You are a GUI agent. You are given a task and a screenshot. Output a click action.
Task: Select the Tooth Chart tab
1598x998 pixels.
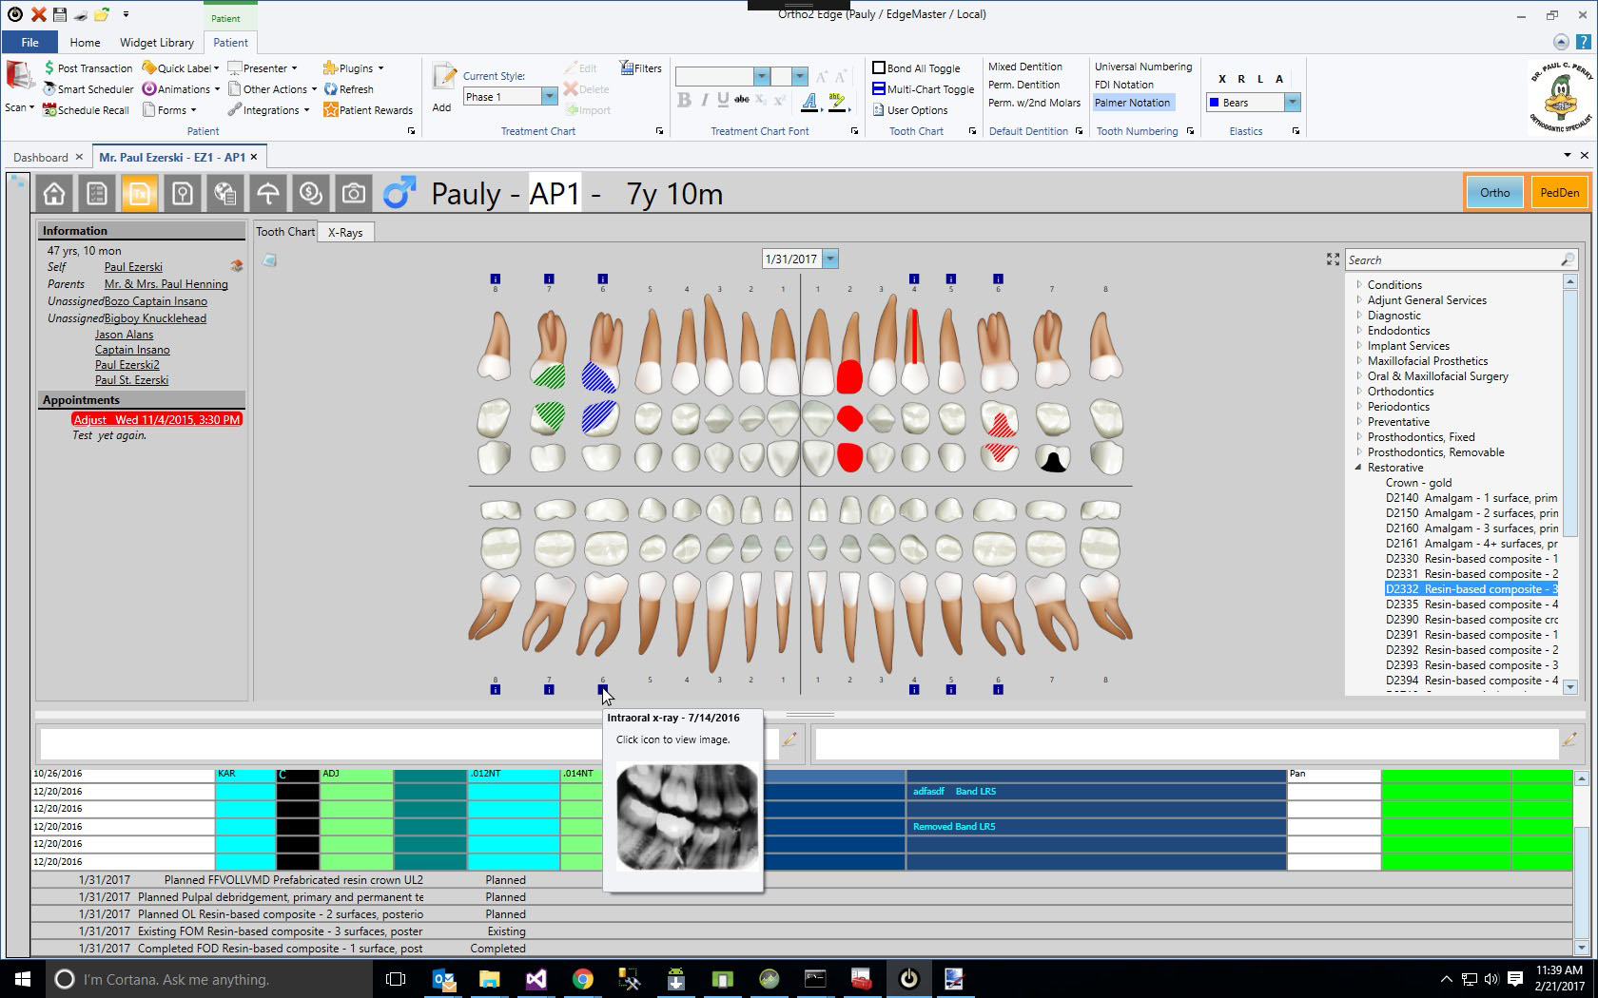click(285, 231)
